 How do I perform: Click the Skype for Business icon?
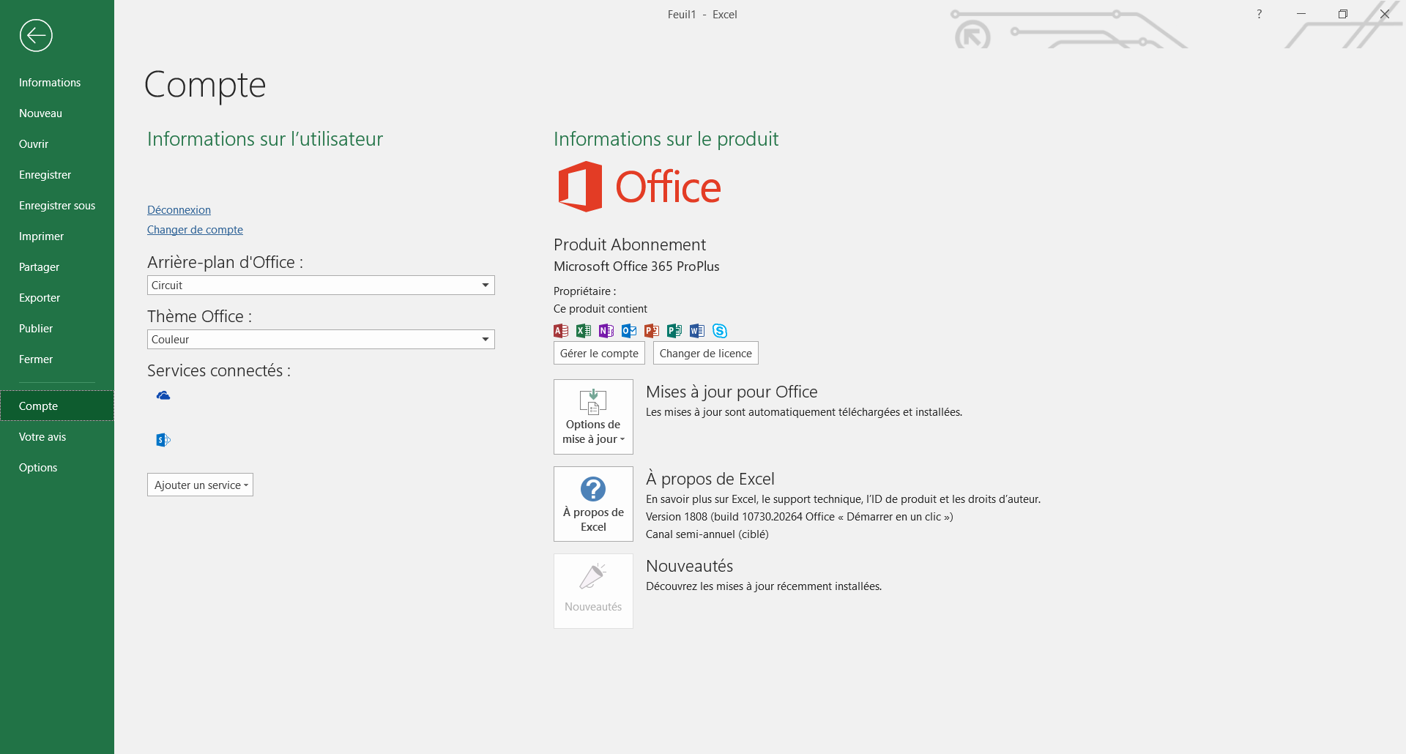[720, 331]
